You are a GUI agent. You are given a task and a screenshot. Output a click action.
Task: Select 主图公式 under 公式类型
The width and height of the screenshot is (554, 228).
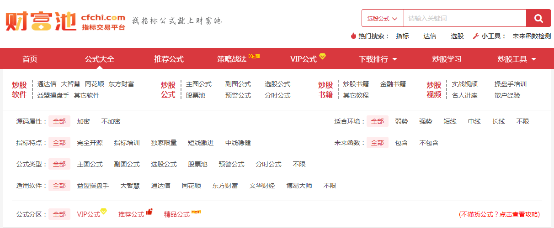pyautogui.click(x=90, y=164)
